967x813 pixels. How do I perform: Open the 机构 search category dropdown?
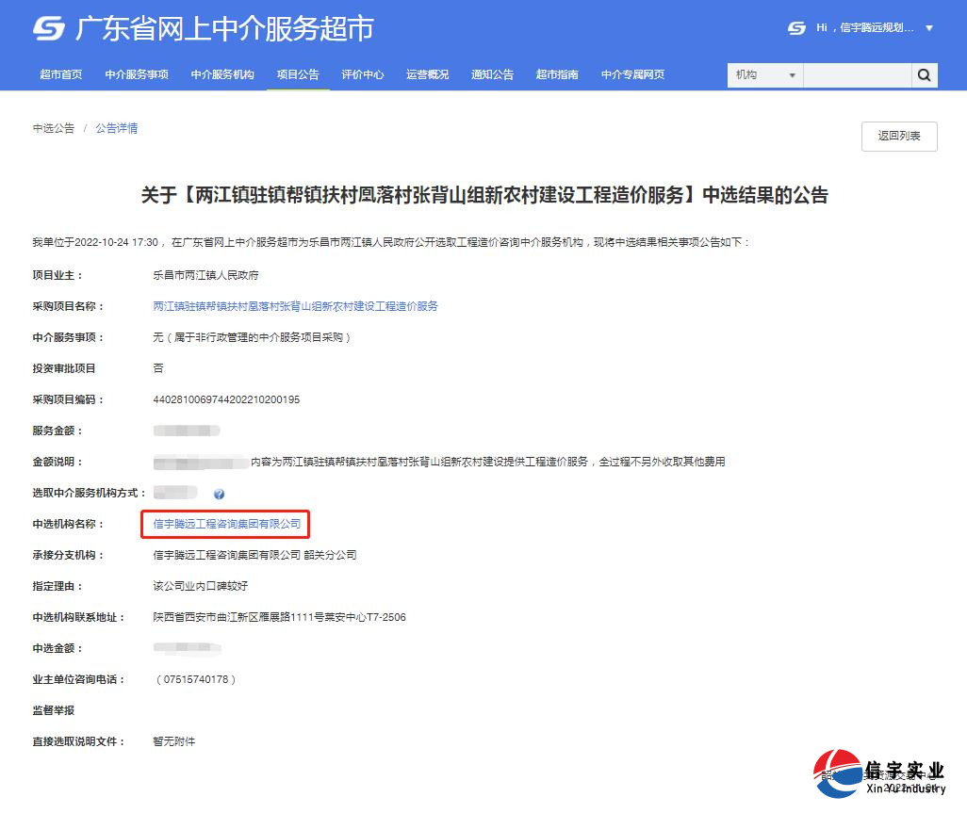(763, 74)
